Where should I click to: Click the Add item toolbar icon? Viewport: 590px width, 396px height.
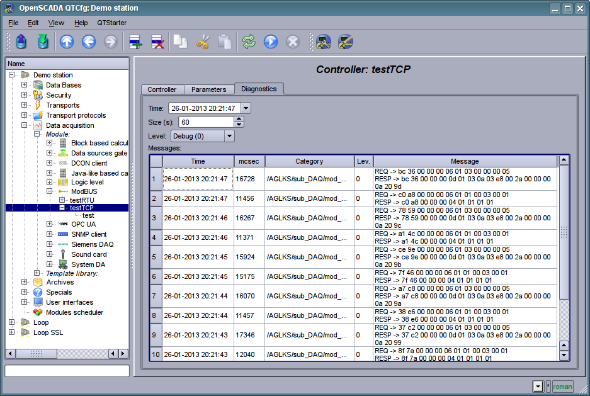point(136,42)
